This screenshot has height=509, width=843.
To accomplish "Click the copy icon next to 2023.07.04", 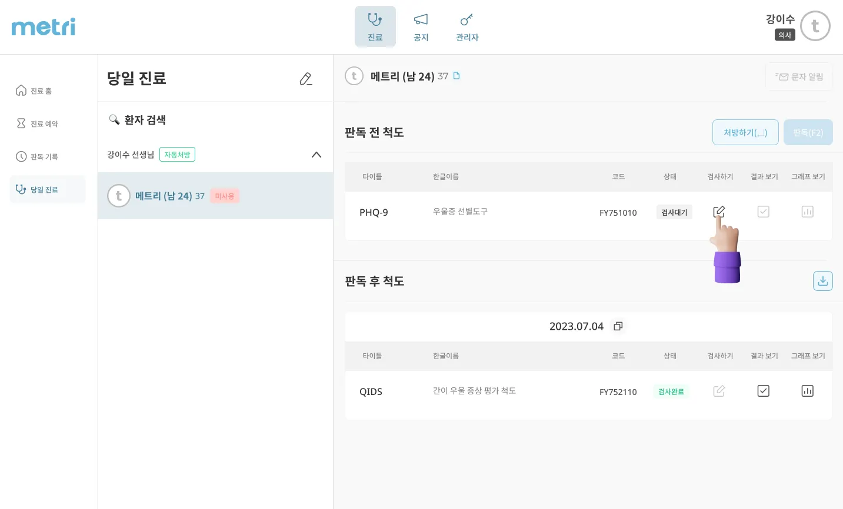I will 618,326.
